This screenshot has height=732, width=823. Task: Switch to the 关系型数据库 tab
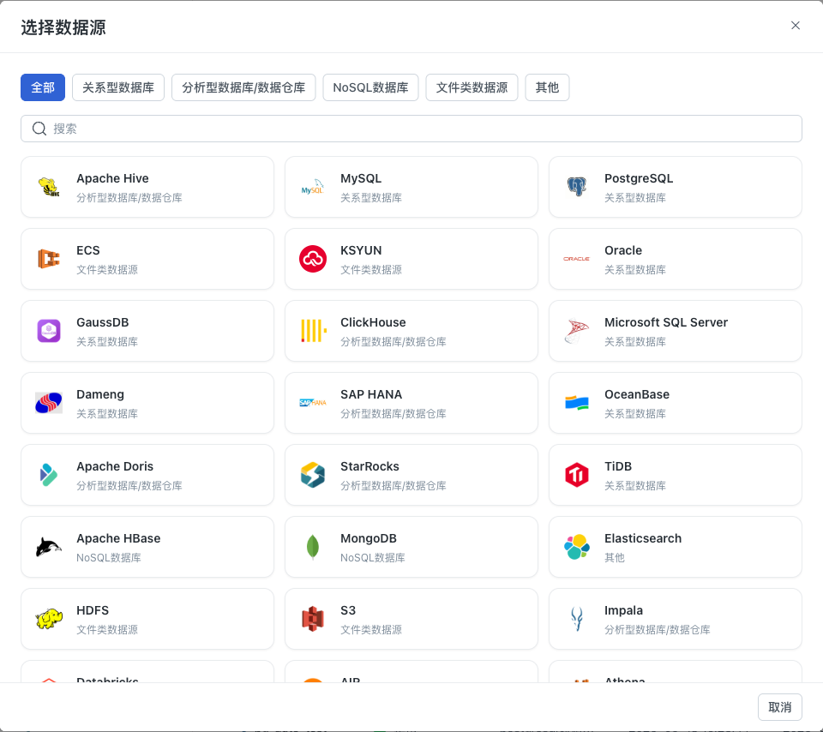click(118, 87)
